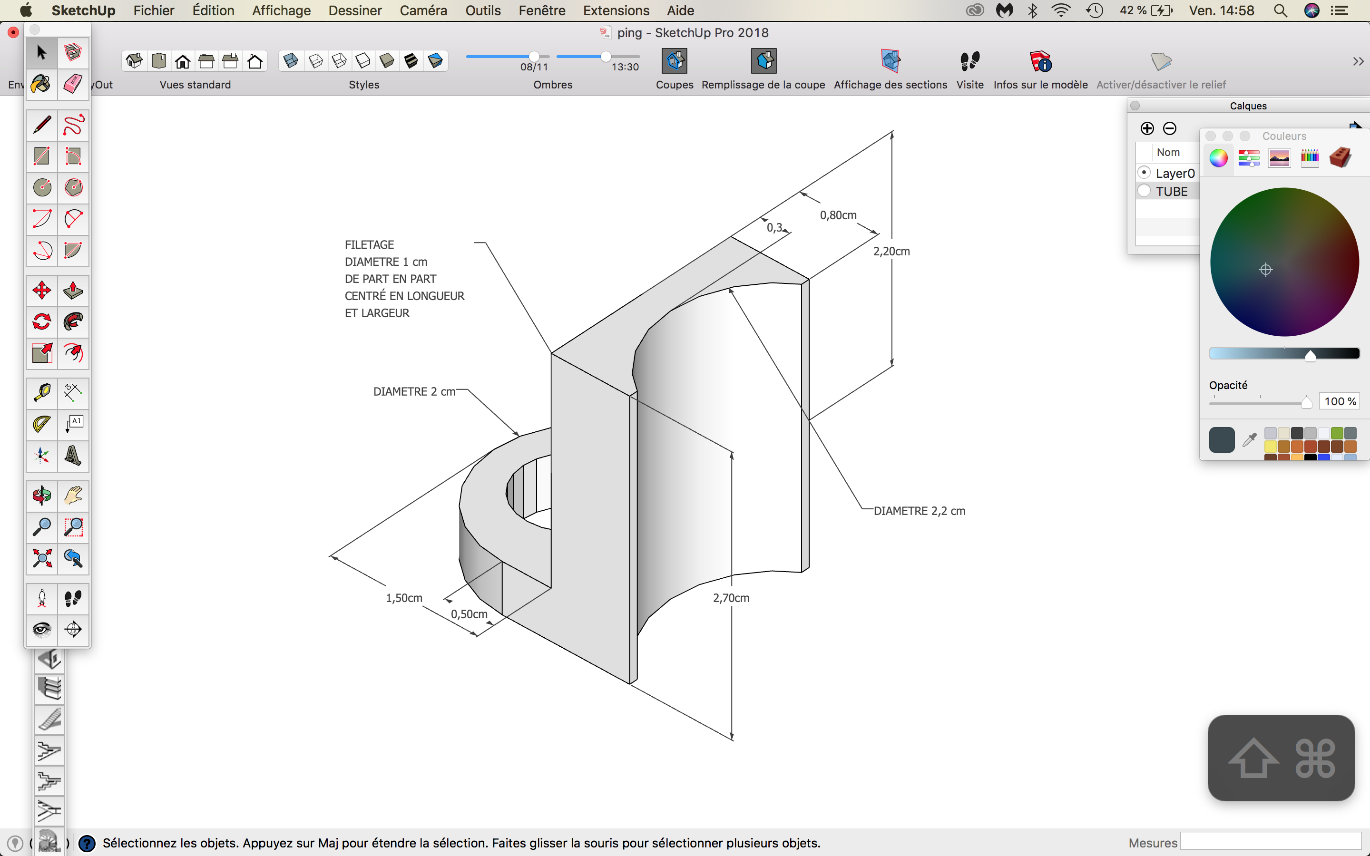Select the Rotate tool
Image resolution: width=1370 pixels, height=856 pixels.
pyautogui.click(x=41, y=322)
